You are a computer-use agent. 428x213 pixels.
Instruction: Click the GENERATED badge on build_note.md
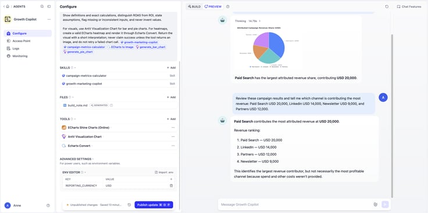[99, 105]
